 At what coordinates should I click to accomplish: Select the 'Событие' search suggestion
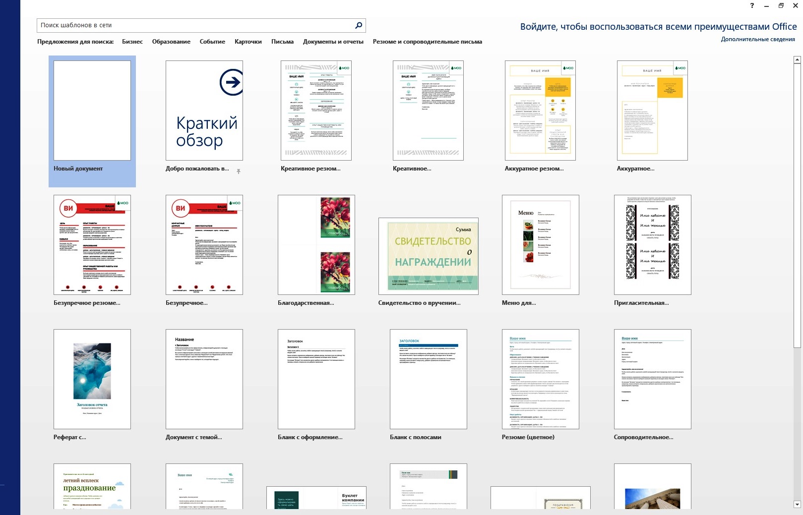[x=212, y=42]
